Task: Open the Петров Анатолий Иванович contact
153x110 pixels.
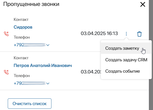Action: [x=43, y=65]
